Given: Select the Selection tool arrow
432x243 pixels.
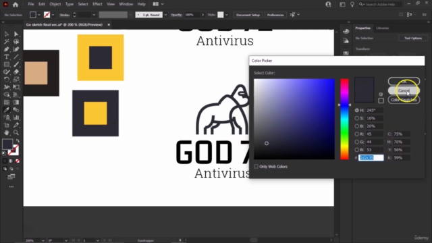Looking at the screenshot, I should (x=6, y=34).
